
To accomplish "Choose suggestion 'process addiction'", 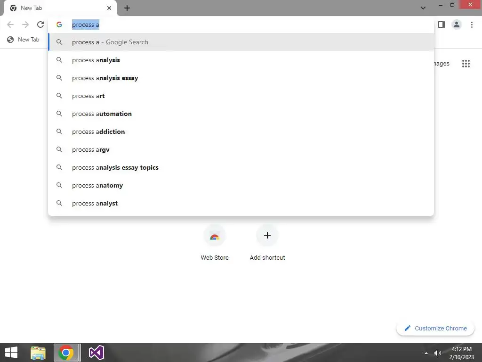I will (241, 132).
